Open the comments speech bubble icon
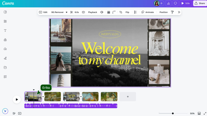Image resolution: width=207 pixels, height=116 pixels. pyautogui.click(x=175, y=3)
